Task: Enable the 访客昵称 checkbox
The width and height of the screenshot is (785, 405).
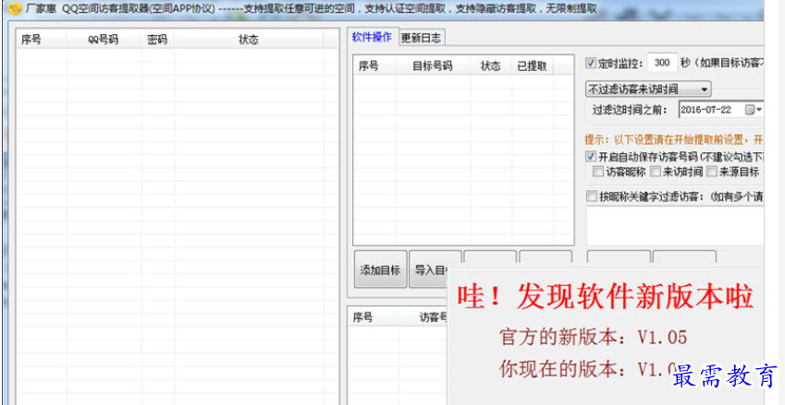Action: (597, 172)
